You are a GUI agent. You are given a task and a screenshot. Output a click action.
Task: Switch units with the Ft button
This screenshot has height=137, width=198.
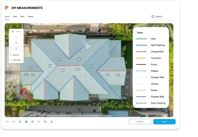pyautogui.click(x=39, y=122)
